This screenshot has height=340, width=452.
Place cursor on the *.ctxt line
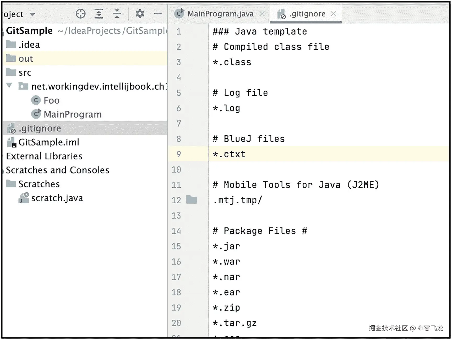[x=230, y=154]
